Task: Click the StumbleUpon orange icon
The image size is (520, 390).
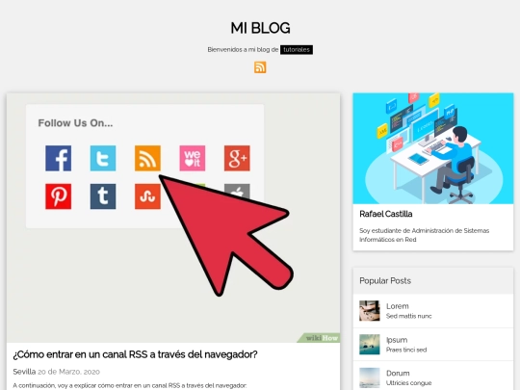Action: pyautogui.click(x=147, y=196)
